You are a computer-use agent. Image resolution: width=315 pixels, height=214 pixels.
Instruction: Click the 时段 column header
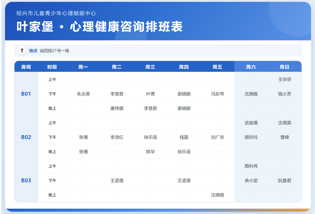(x=52, y=67)
